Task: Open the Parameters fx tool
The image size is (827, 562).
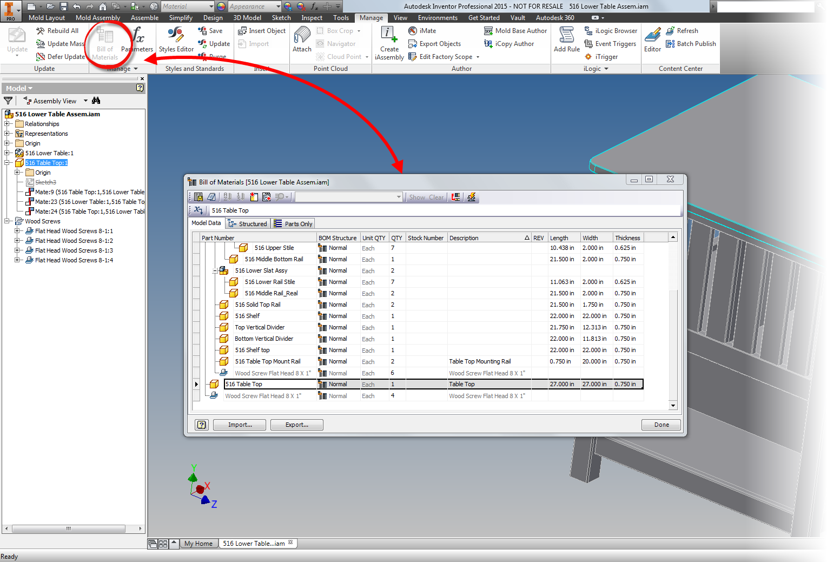Action: (x=137, y=40)
